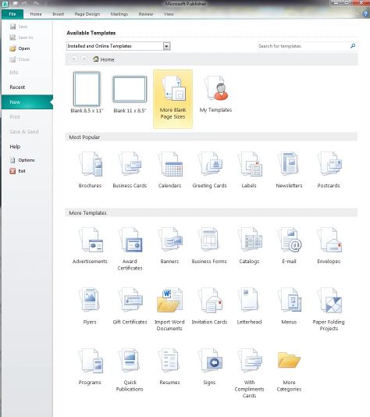Click Exit to quit Publisher
Viewport: 370px width, 417px height.
pyautogui.click(x=17, y=171)
